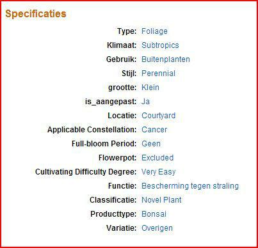Click the Specificaties heading
258x248 pixels.
point(36,14)
